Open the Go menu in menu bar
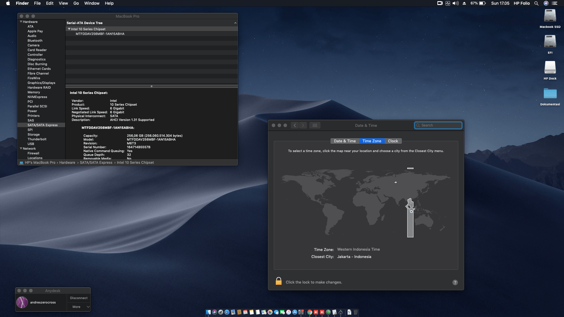Screen dimensions: 564x317 pos(76,3)
